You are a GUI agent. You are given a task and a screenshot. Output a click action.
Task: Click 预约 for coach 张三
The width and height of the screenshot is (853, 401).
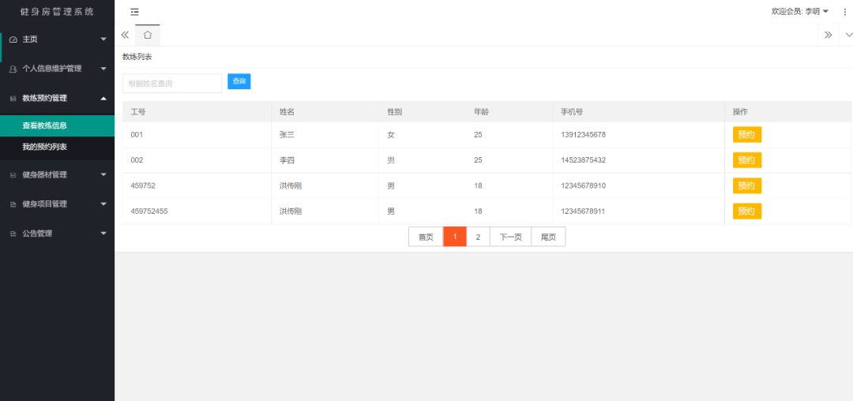pyautogui.click(x=746, y=135)
